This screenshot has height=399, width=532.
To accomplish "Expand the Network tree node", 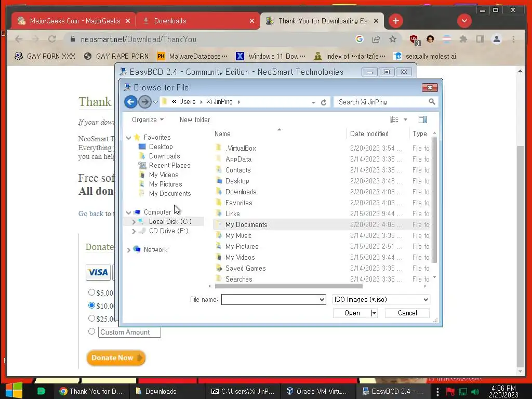I will point(129,250).
